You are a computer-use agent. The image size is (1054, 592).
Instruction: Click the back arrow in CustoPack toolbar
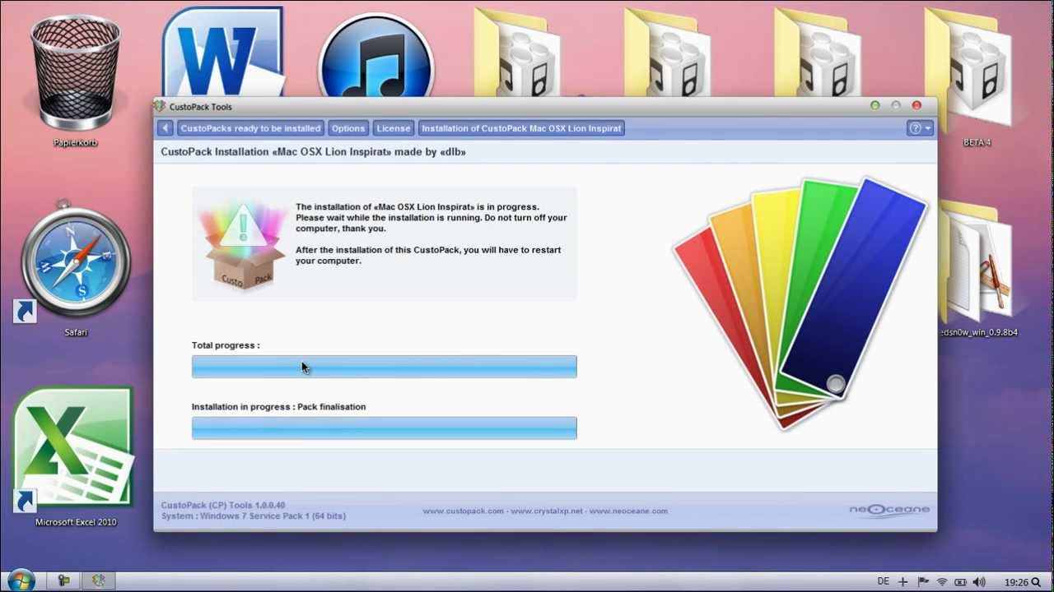coord(165,128)
